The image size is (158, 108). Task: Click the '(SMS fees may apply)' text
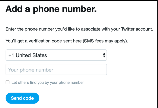point(105,41)
